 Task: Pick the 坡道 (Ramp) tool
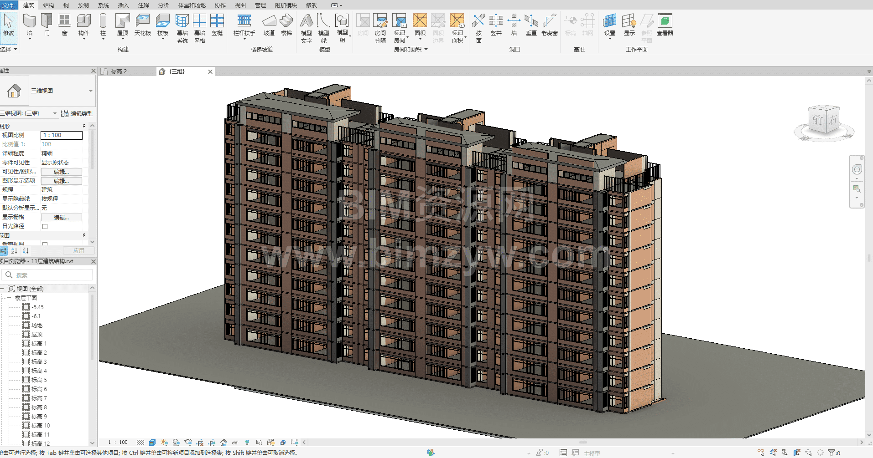pyautogui.click(x=269, y=25)
